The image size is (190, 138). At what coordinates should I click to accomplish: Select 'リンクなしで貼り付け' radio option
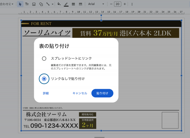click(x=44, y=79)
